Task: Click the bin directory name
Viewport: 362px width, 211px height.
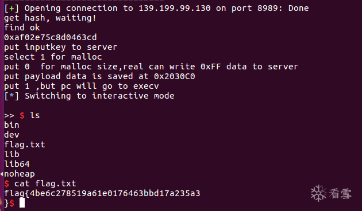Action: pos(11,125)
